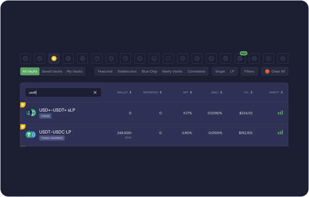Sort vaults by DEPOSITED column
The image size is (309, 197).
tap(152, 92)
